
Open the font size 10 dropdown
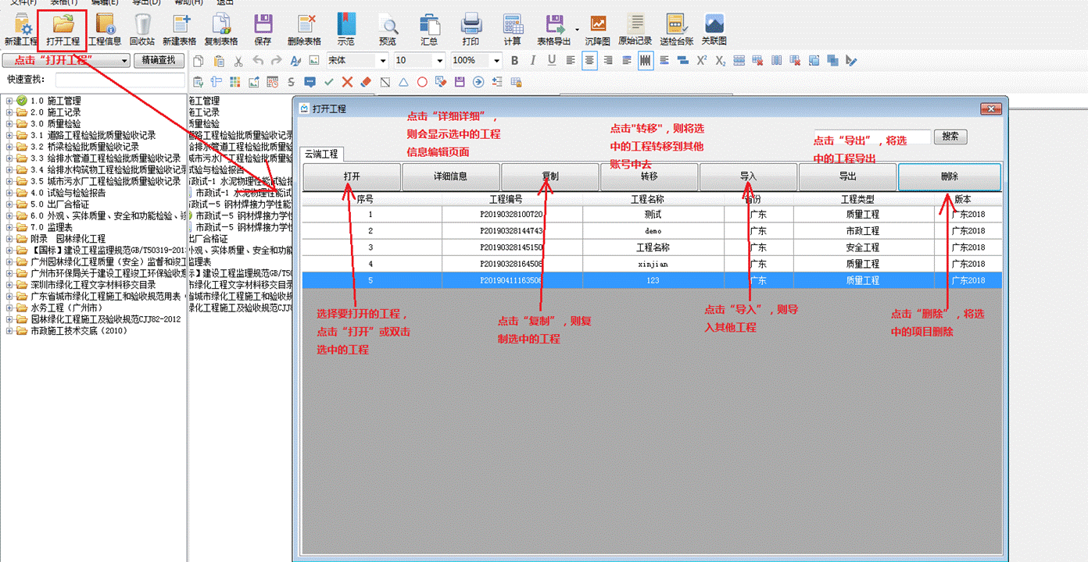(439, 60)
